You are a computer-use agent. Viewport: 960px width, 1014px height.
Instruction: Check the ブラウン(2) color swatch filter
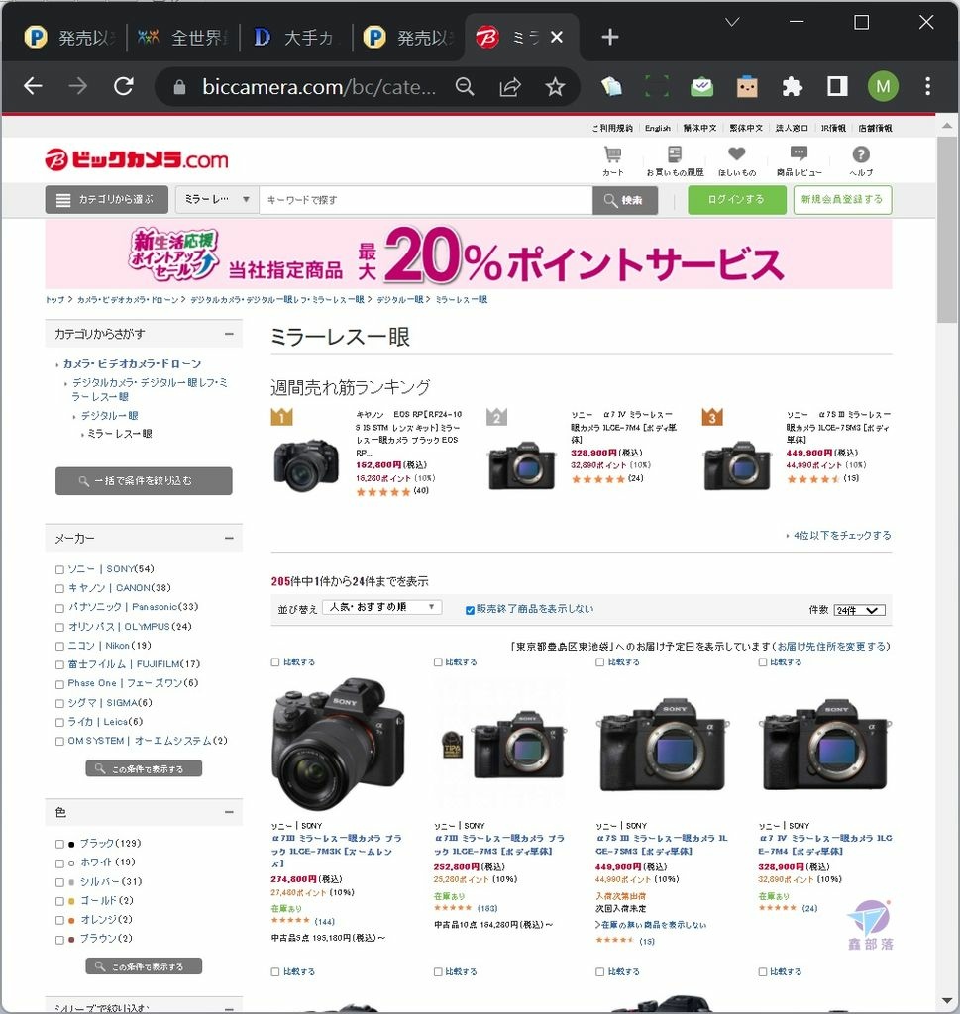[x=59, y=940]
